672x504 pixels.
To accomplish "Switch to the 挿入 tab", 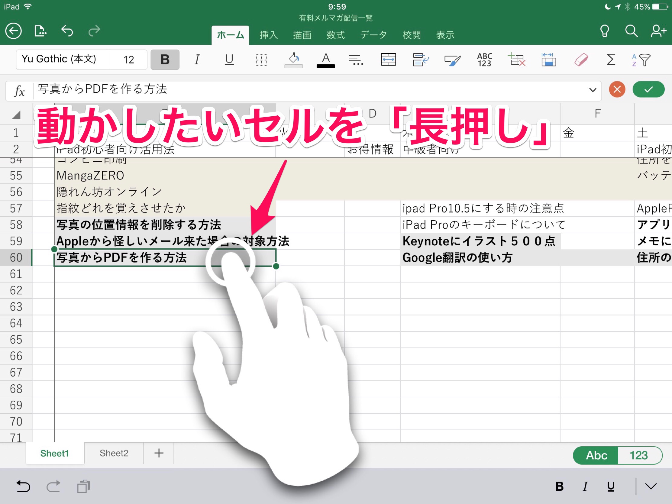I will 269,35.
